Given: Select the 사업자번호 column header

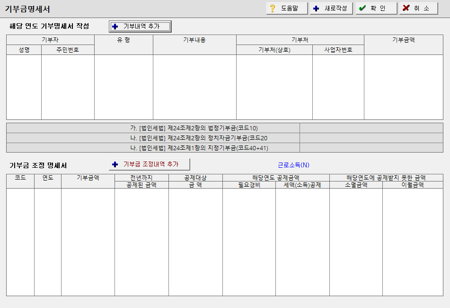Looking at the screenshot, I should pyautogui.click(x=338, y=50).
